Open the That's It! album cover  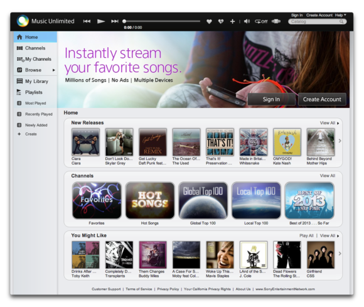pos(220,142)
